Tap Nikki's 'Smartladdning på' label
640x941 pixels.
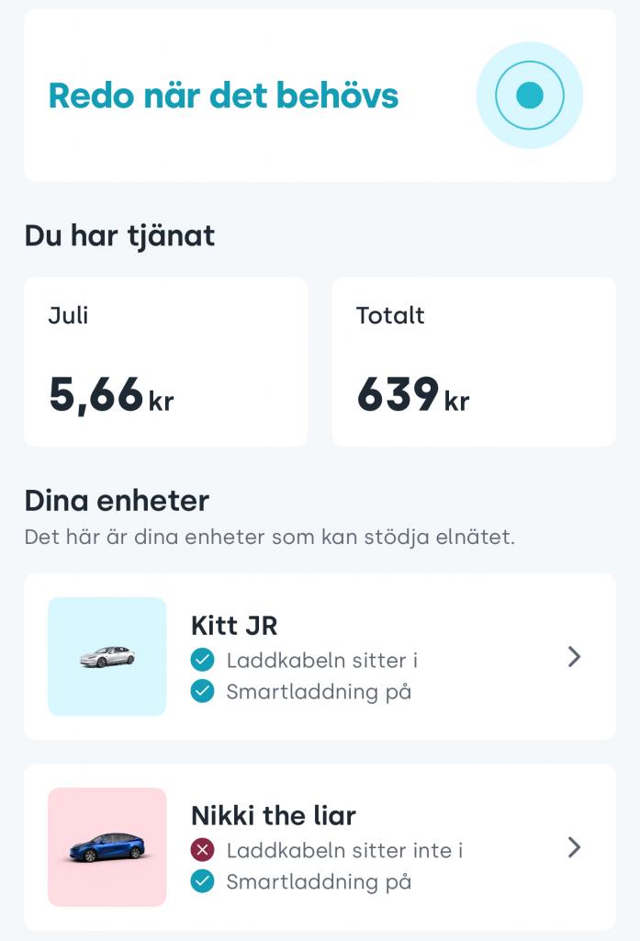click(319, 881)
